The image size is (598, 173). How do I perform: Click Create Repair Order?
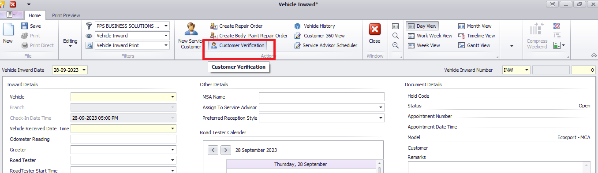(x=236, y=26)
